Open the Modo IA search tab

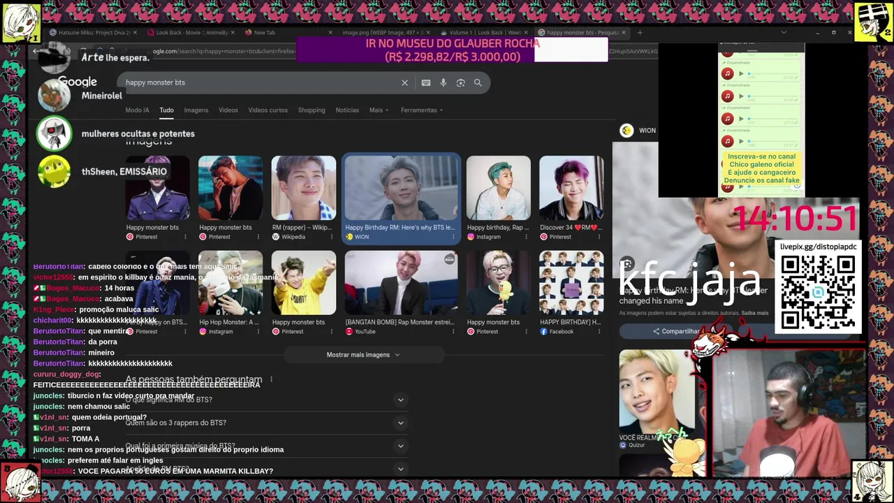137,110
